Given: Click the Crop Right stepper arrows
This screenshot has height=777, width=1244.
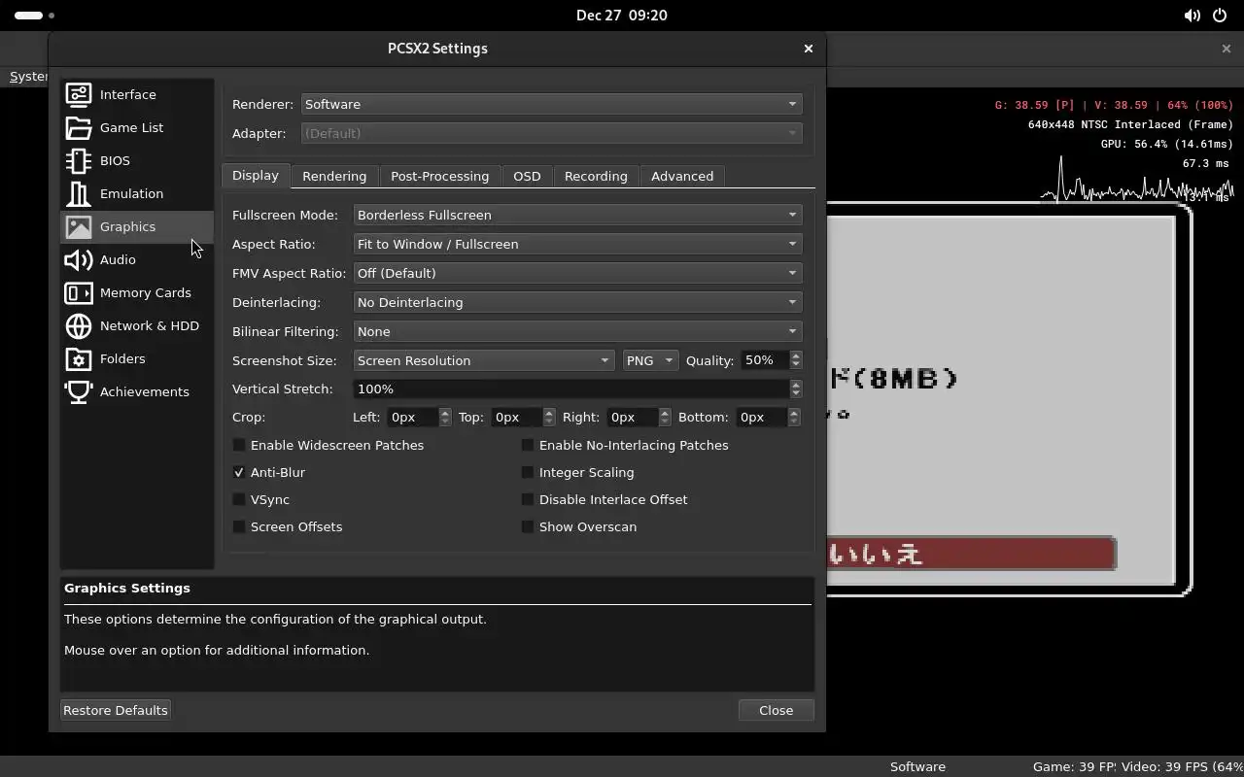Looking at the screenshot, I should click(665, 417).
